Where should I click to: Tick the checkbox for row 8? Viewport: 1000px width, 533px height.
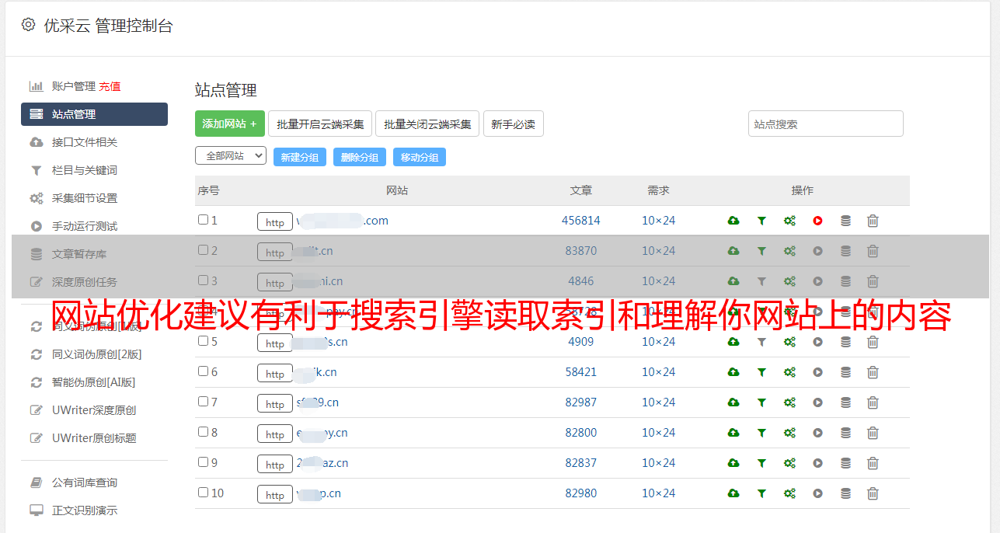coord(203,432)
